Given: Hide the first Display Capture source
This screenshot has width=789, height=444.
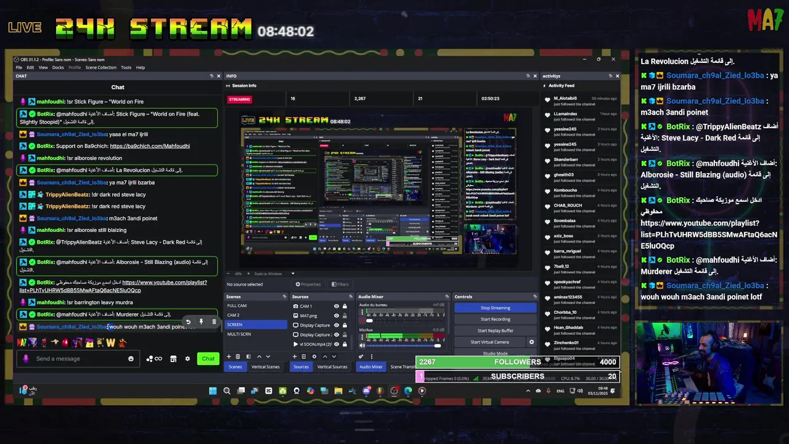Looking at the screenshot, I should (337, 325).
